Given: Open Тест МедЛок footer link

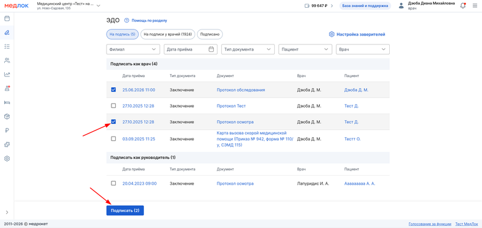Looking at the screenshot, I should tap(466, 224).
